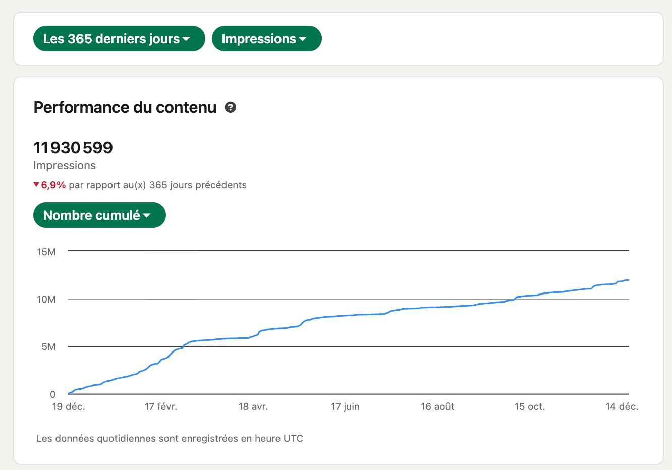Click the 5M y-axis label

[x=49, y=347]
